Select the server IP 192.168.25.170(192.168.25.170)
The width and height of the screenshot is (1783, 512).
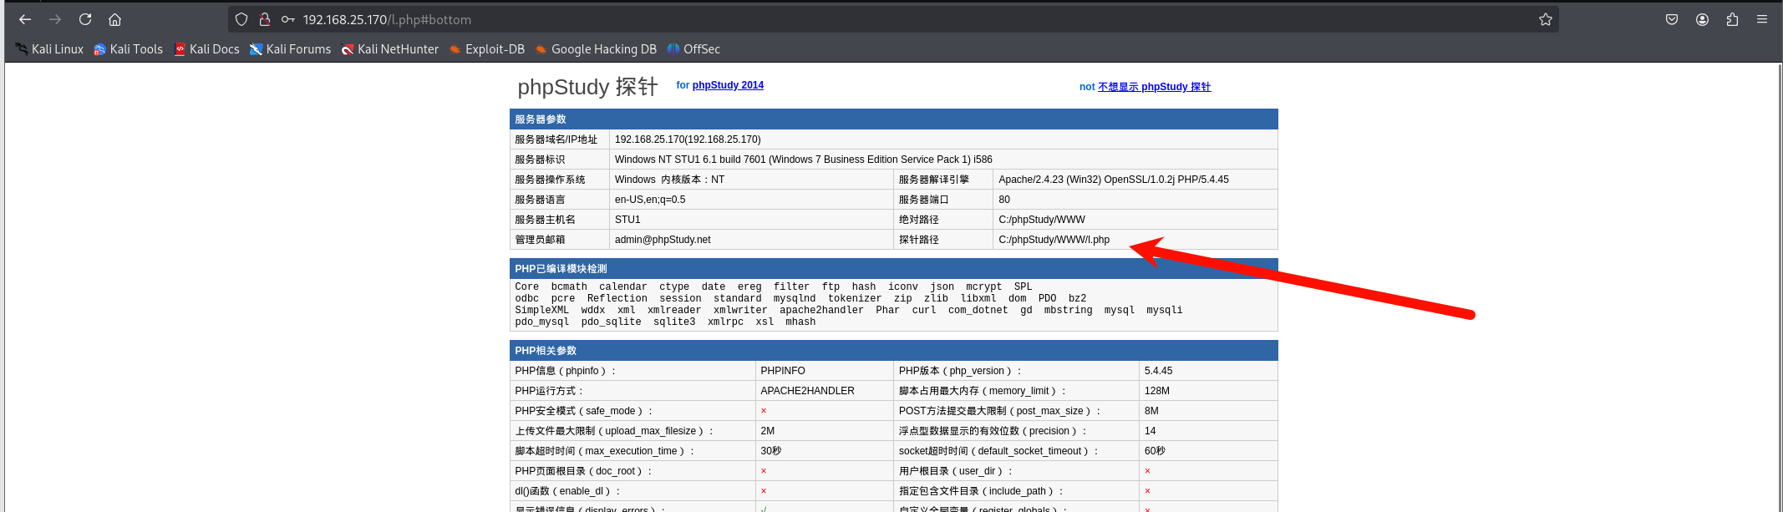click(688, 139)
